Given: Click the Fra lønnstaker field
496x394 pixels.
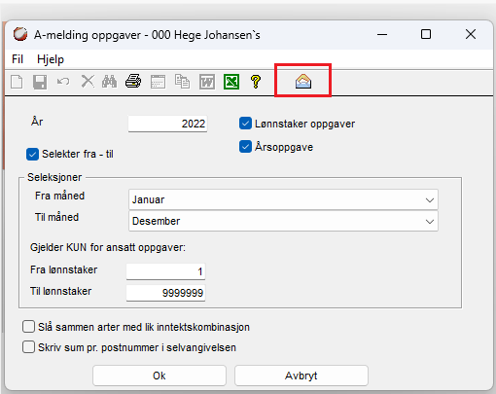Looking at the screenshot, I should [165, 271].
